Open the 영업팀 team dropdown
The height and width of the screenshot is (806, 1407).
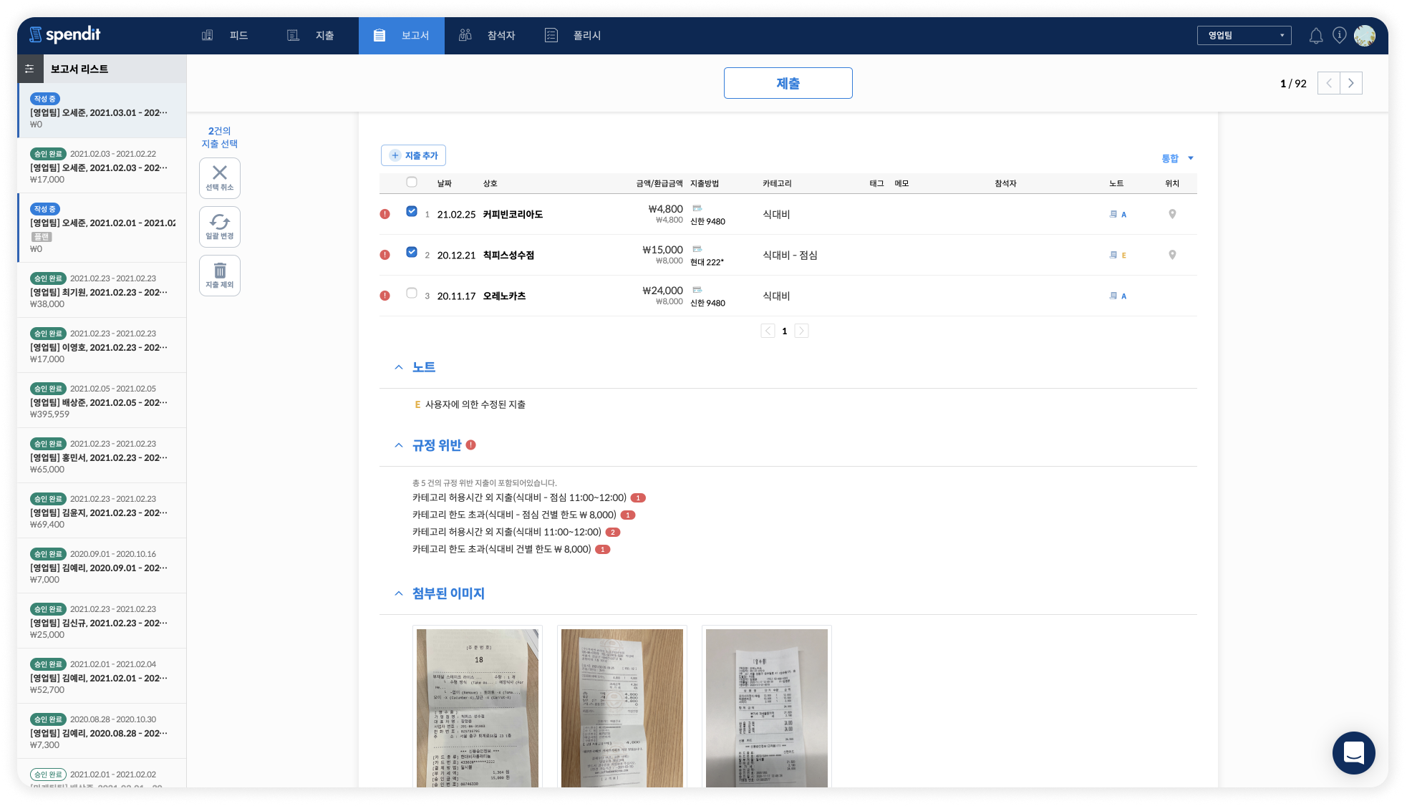(x=1244, y=34)
